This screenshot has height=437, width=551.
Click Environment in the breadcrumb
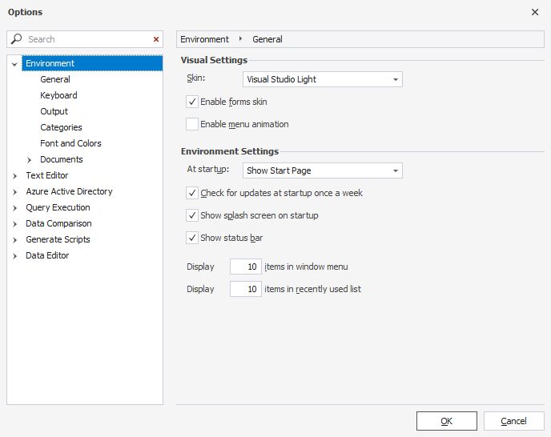(x=204, y=39)
